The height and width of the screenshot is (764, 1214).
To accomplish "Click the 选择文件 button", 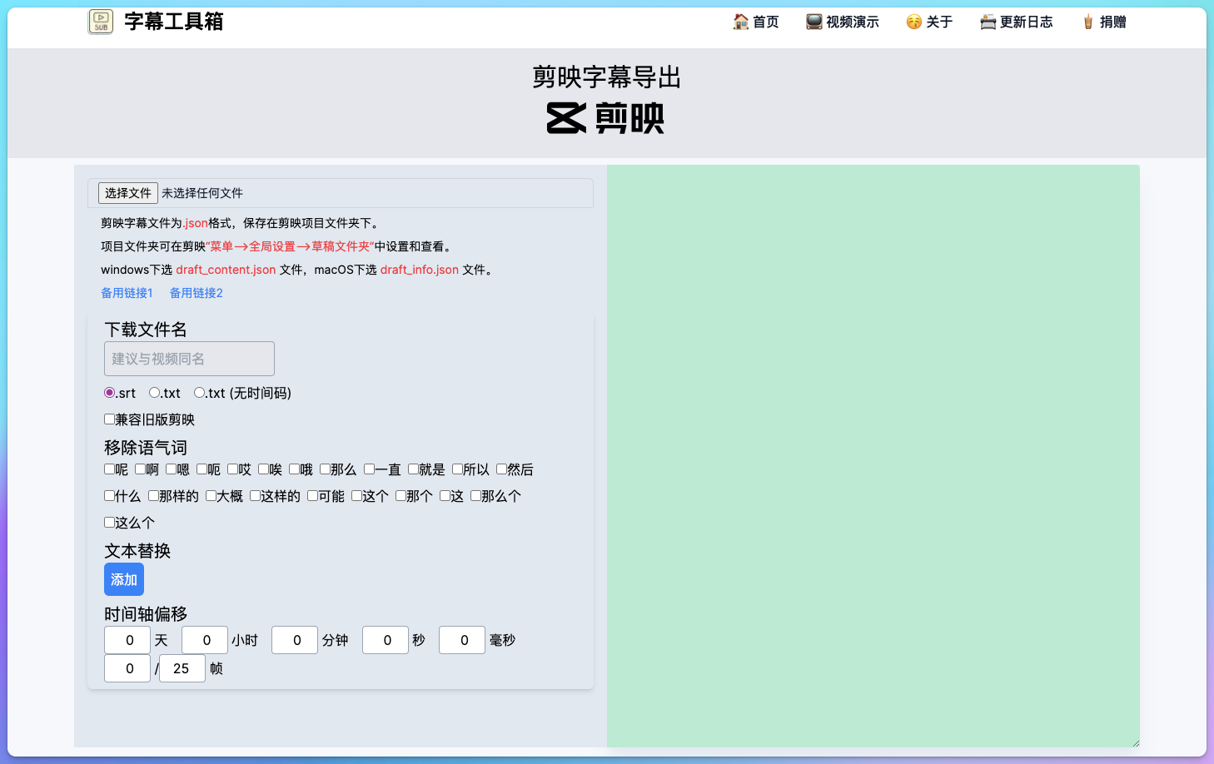I will pos(127,192).
